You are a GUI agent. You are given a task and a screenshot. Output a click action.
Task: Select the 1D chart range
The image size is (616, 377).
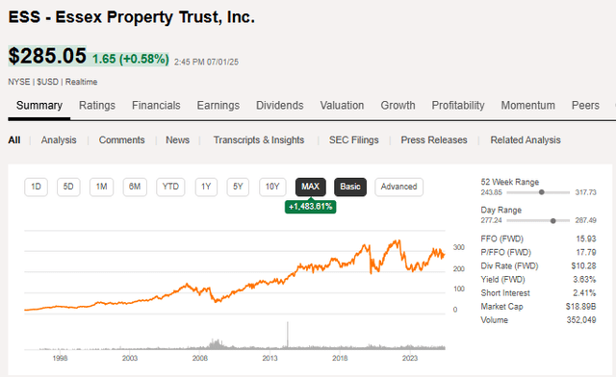(36, 187)
